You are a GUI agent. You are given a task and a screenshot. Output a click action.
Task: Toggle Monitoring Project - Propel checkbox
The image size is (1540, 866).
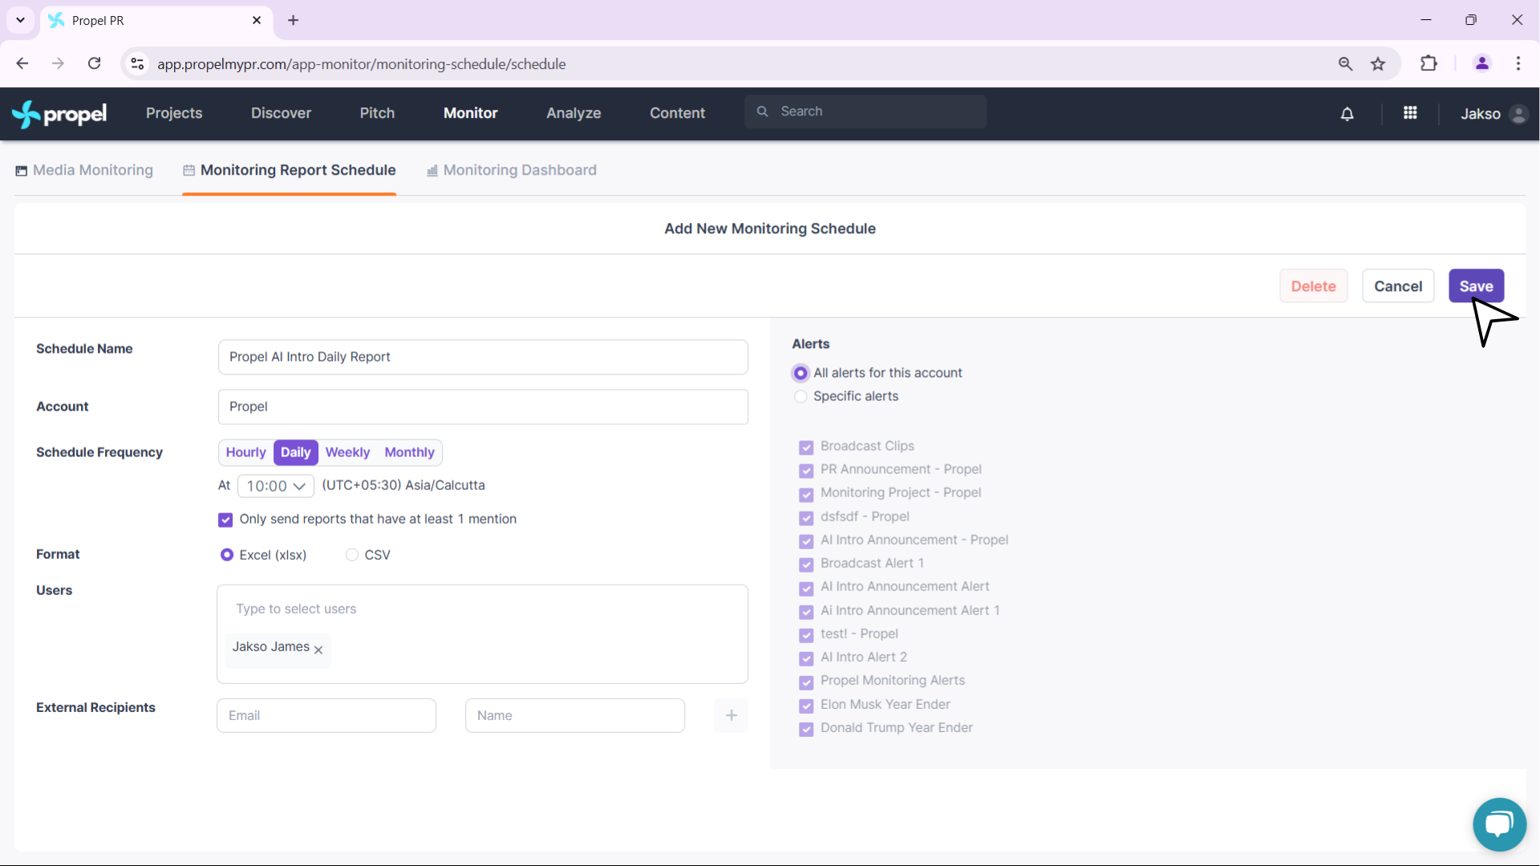806,494
